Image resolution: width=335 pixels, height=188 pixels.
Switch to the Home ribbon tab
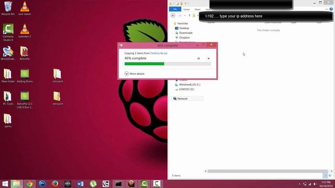click(x=186, y=9)
